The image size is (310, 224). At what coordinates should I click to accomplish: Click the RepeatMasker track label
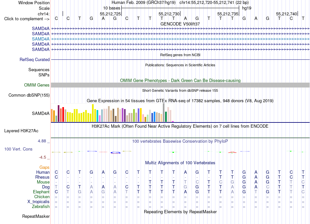point(36,216)
